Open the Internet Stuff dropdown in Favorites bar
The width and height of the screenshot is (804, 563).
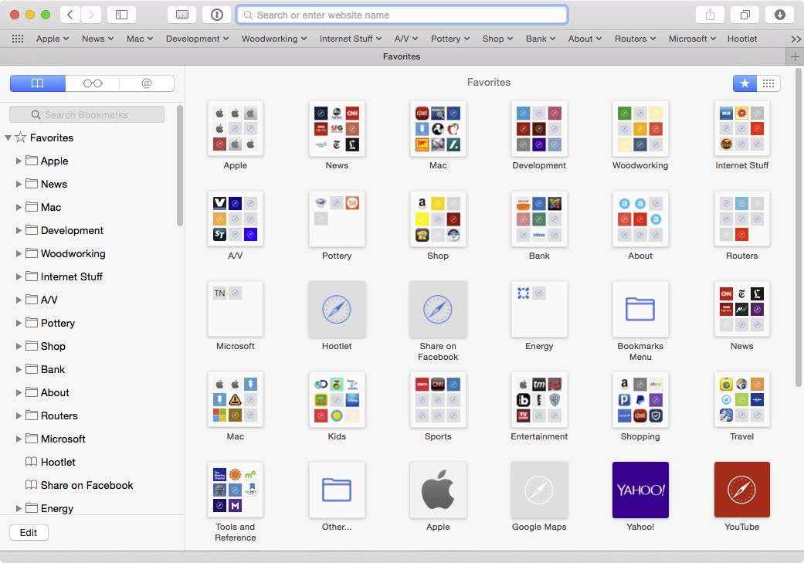(350, 39)
